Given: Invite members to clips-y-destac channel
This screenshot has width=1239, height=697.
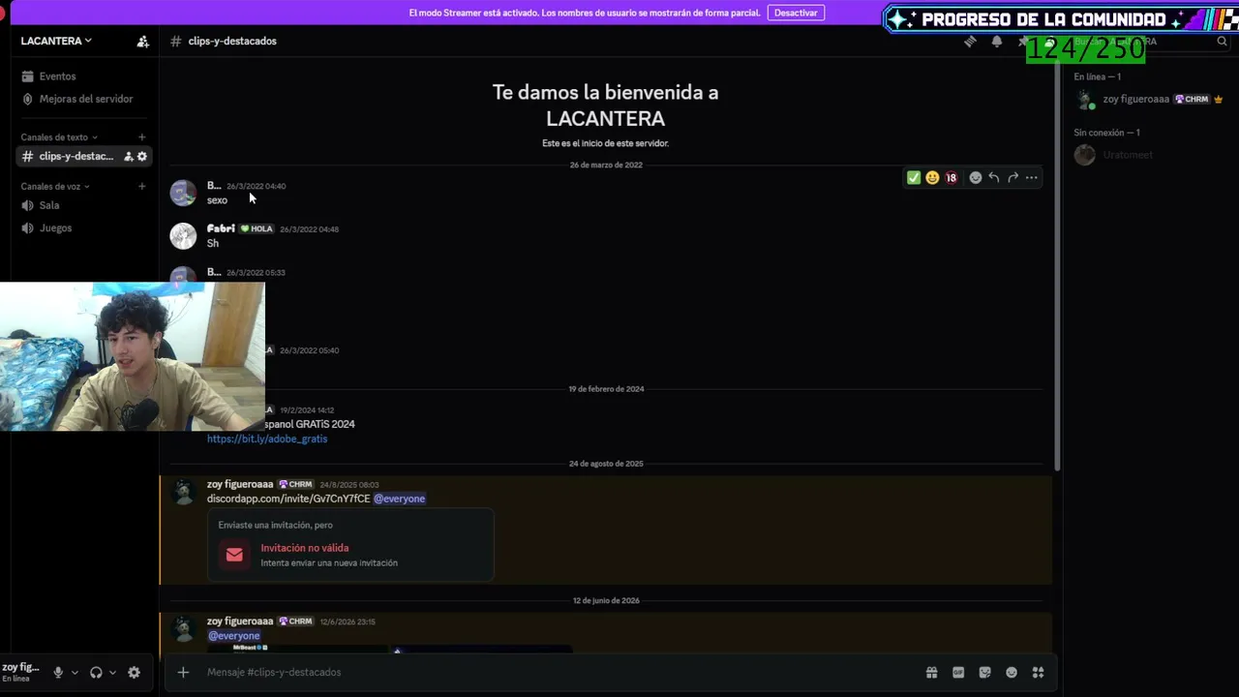Looking at the screenshot, I should pos(128,157).
